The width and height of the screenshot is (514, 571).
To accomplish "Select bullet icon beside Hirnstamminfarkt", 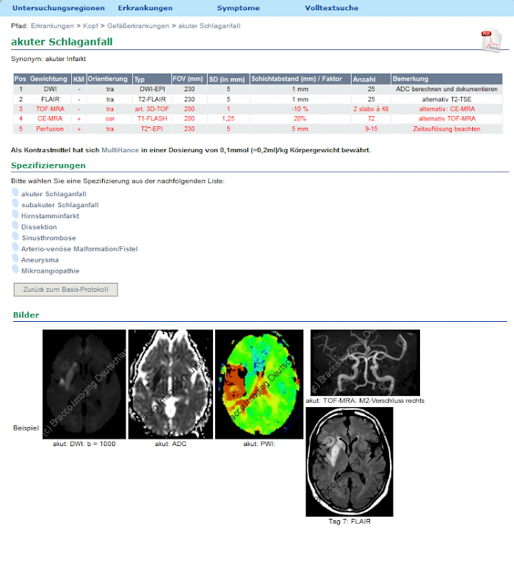I will click(x=15, y=214).
